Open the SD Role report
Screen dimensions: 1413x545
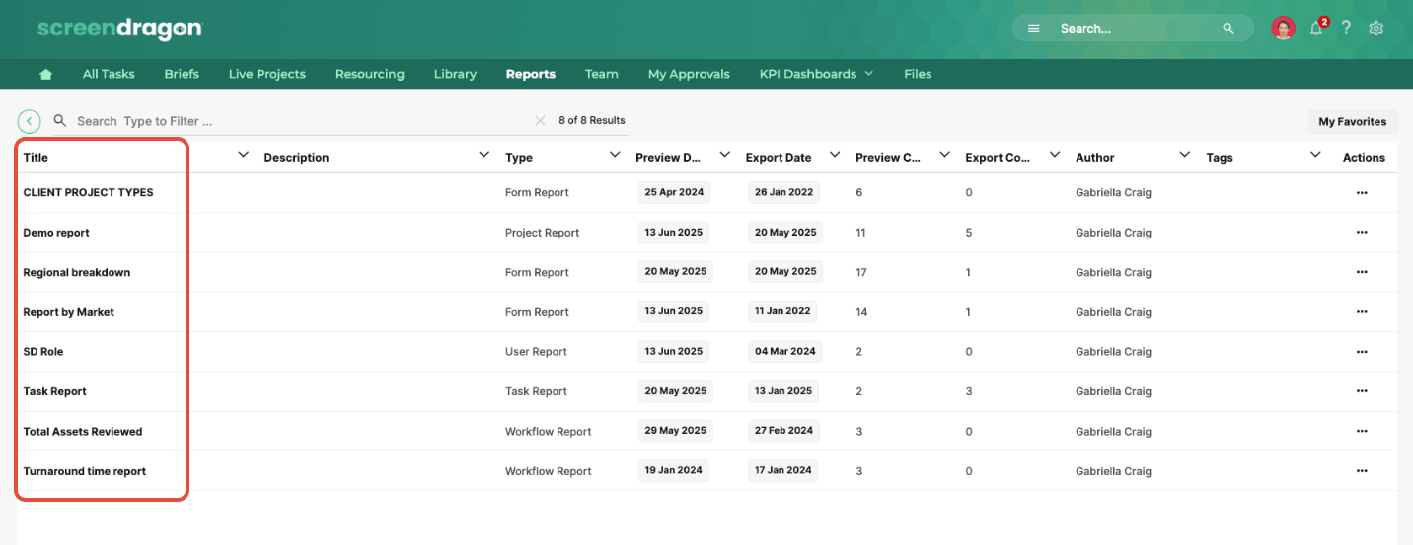[43, 352]
